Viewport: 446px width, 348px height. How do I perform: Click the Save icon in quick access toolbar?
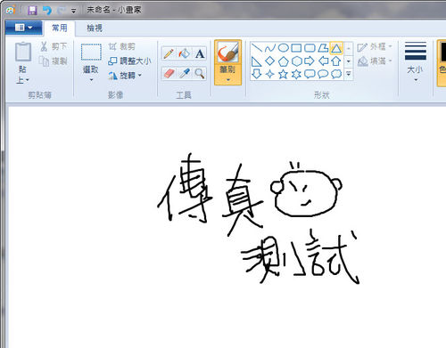tap(32, 11)
